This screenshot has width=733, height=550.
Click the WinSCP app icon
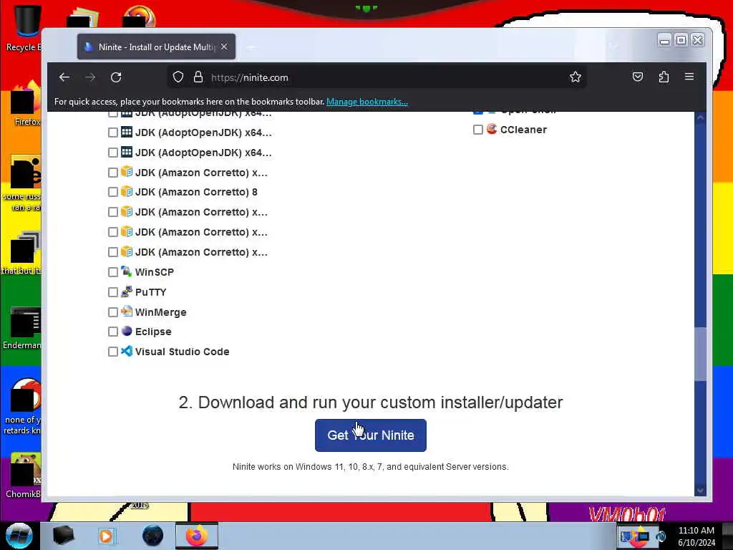pyautogui.click(x=127, y=271)
